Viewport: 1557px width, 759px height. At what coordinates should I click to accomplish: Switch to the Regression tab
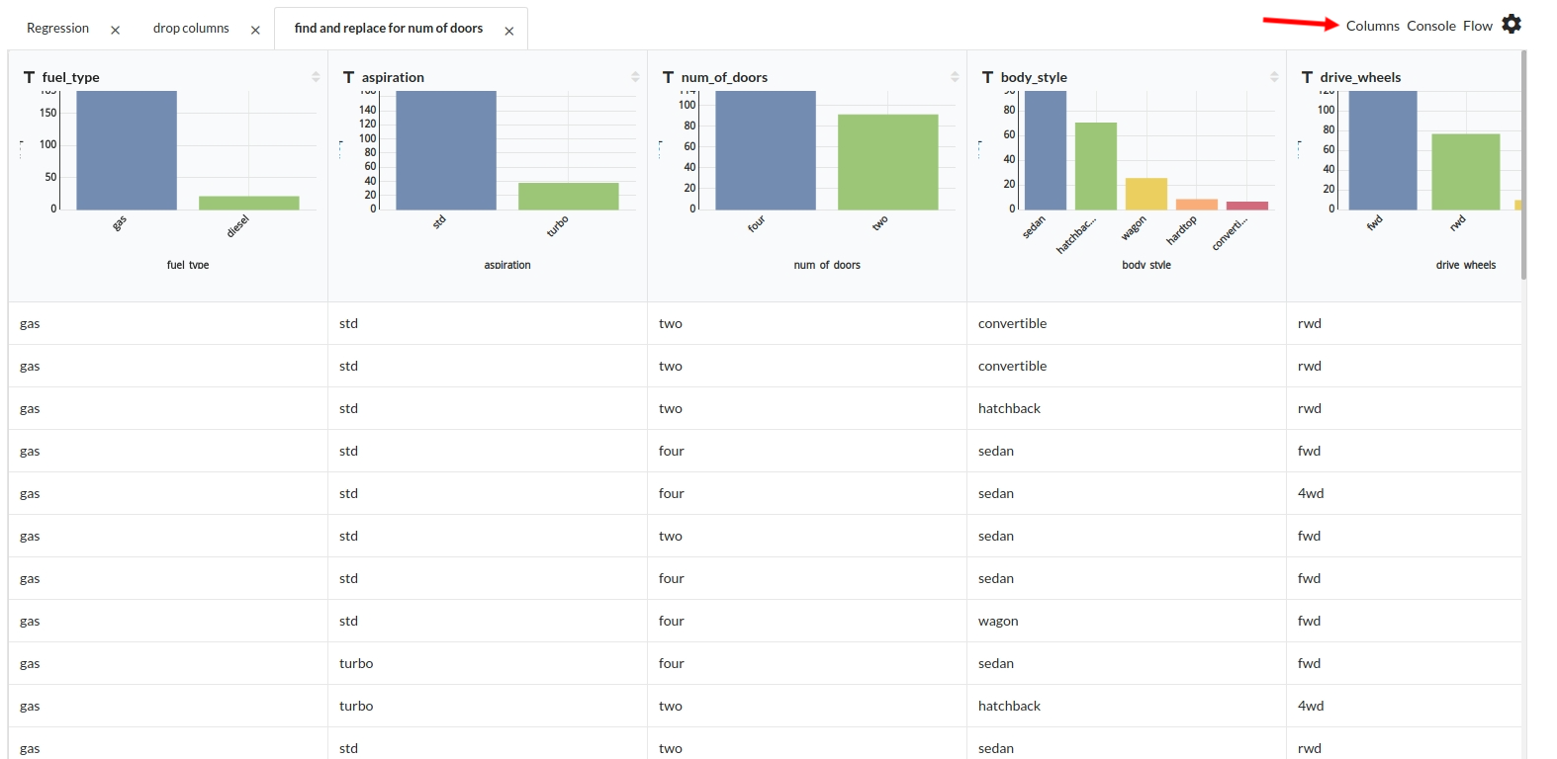[57, 29]
